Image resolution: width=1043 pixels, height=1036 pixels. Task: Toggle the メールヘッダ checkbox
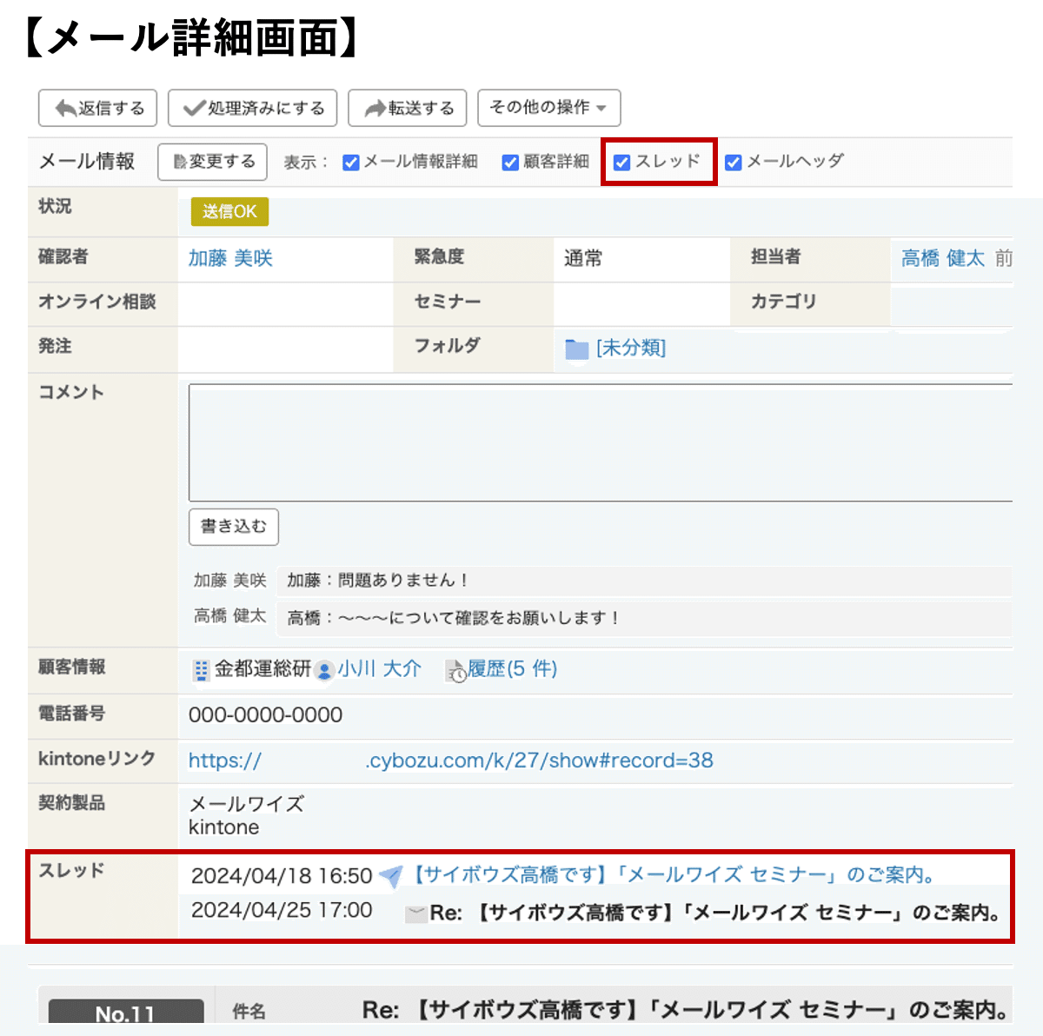point(733,162)
